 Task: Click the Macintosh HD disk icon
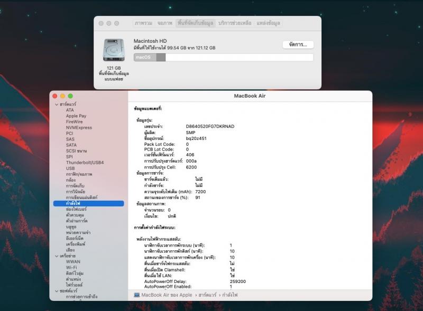(114, 50)
